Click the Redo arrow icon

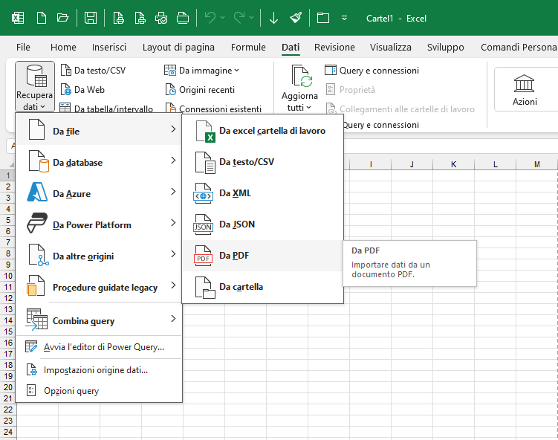click(239, 18)
